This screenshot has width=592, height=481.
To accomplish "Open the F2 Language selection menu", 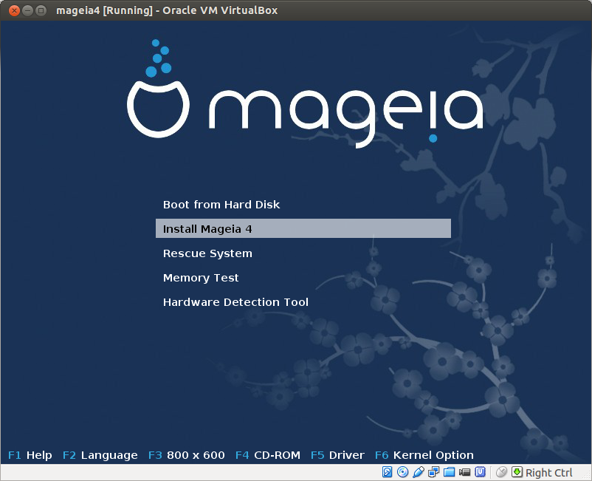I will 100,455.
